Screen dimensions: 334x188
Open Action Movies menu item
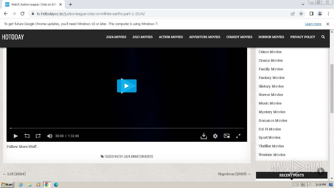tap(171, 37)
